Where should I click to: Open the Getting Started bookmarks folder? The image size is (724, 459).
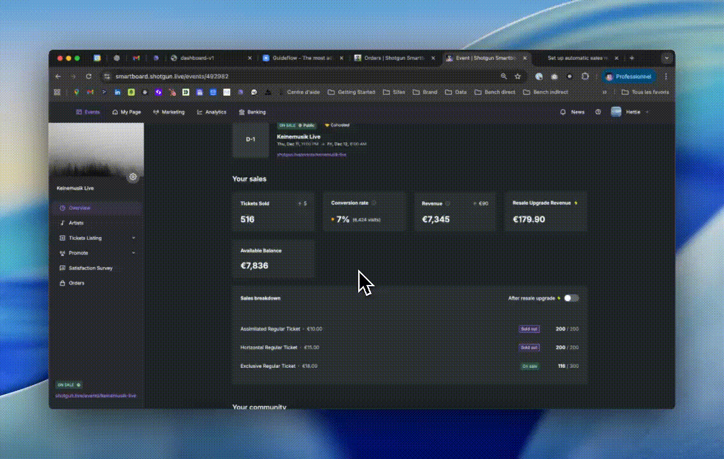pos(351,92)
